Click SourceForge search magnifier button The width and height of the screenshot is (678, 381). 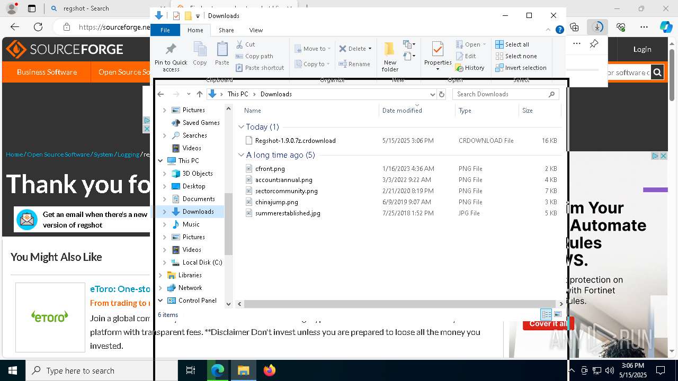point(657,72)
